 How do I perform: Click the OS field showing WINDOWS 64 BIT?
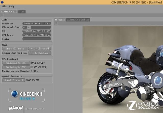pos(37,31)
